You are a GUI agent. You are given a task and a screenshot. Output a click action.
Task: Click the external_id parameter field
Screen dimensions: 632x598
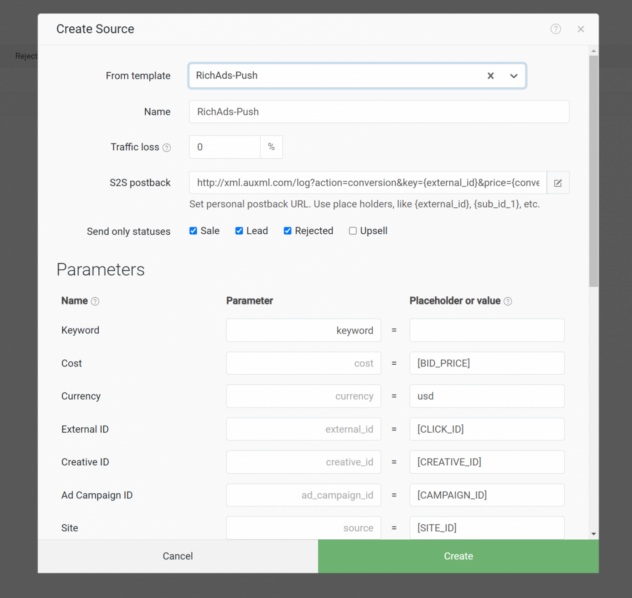303,429
